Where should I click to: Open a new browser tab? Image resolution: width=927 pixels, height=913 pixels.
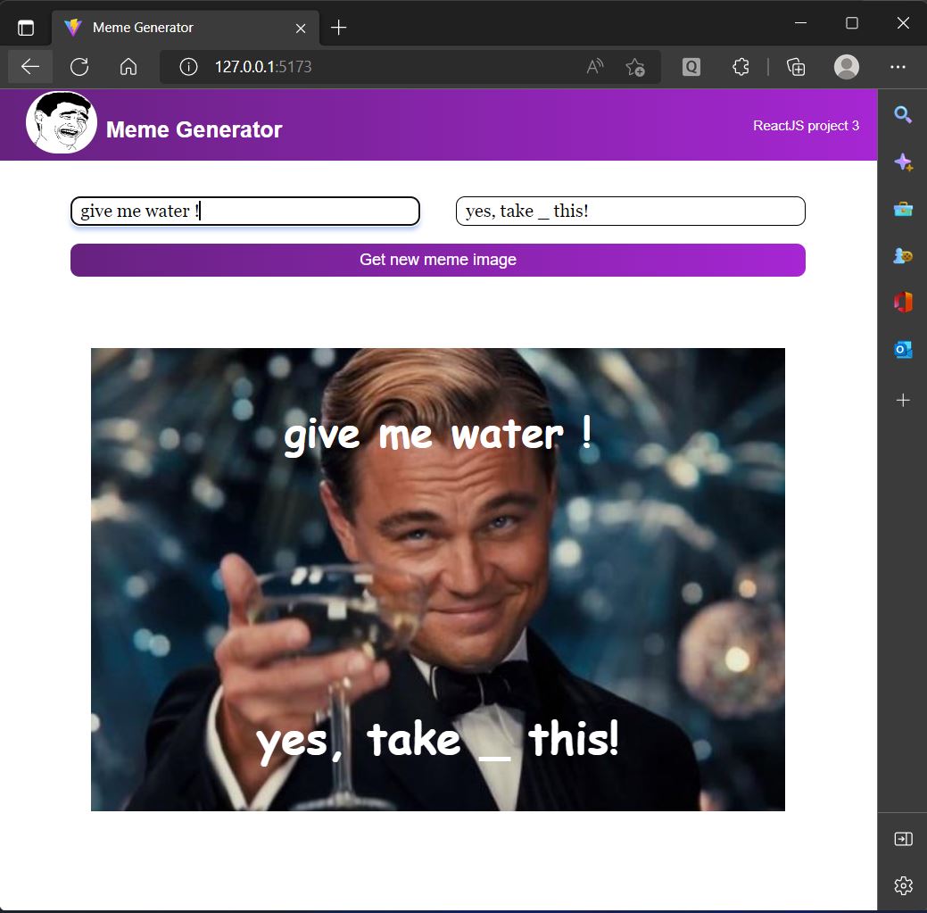[x=337, y=27]
